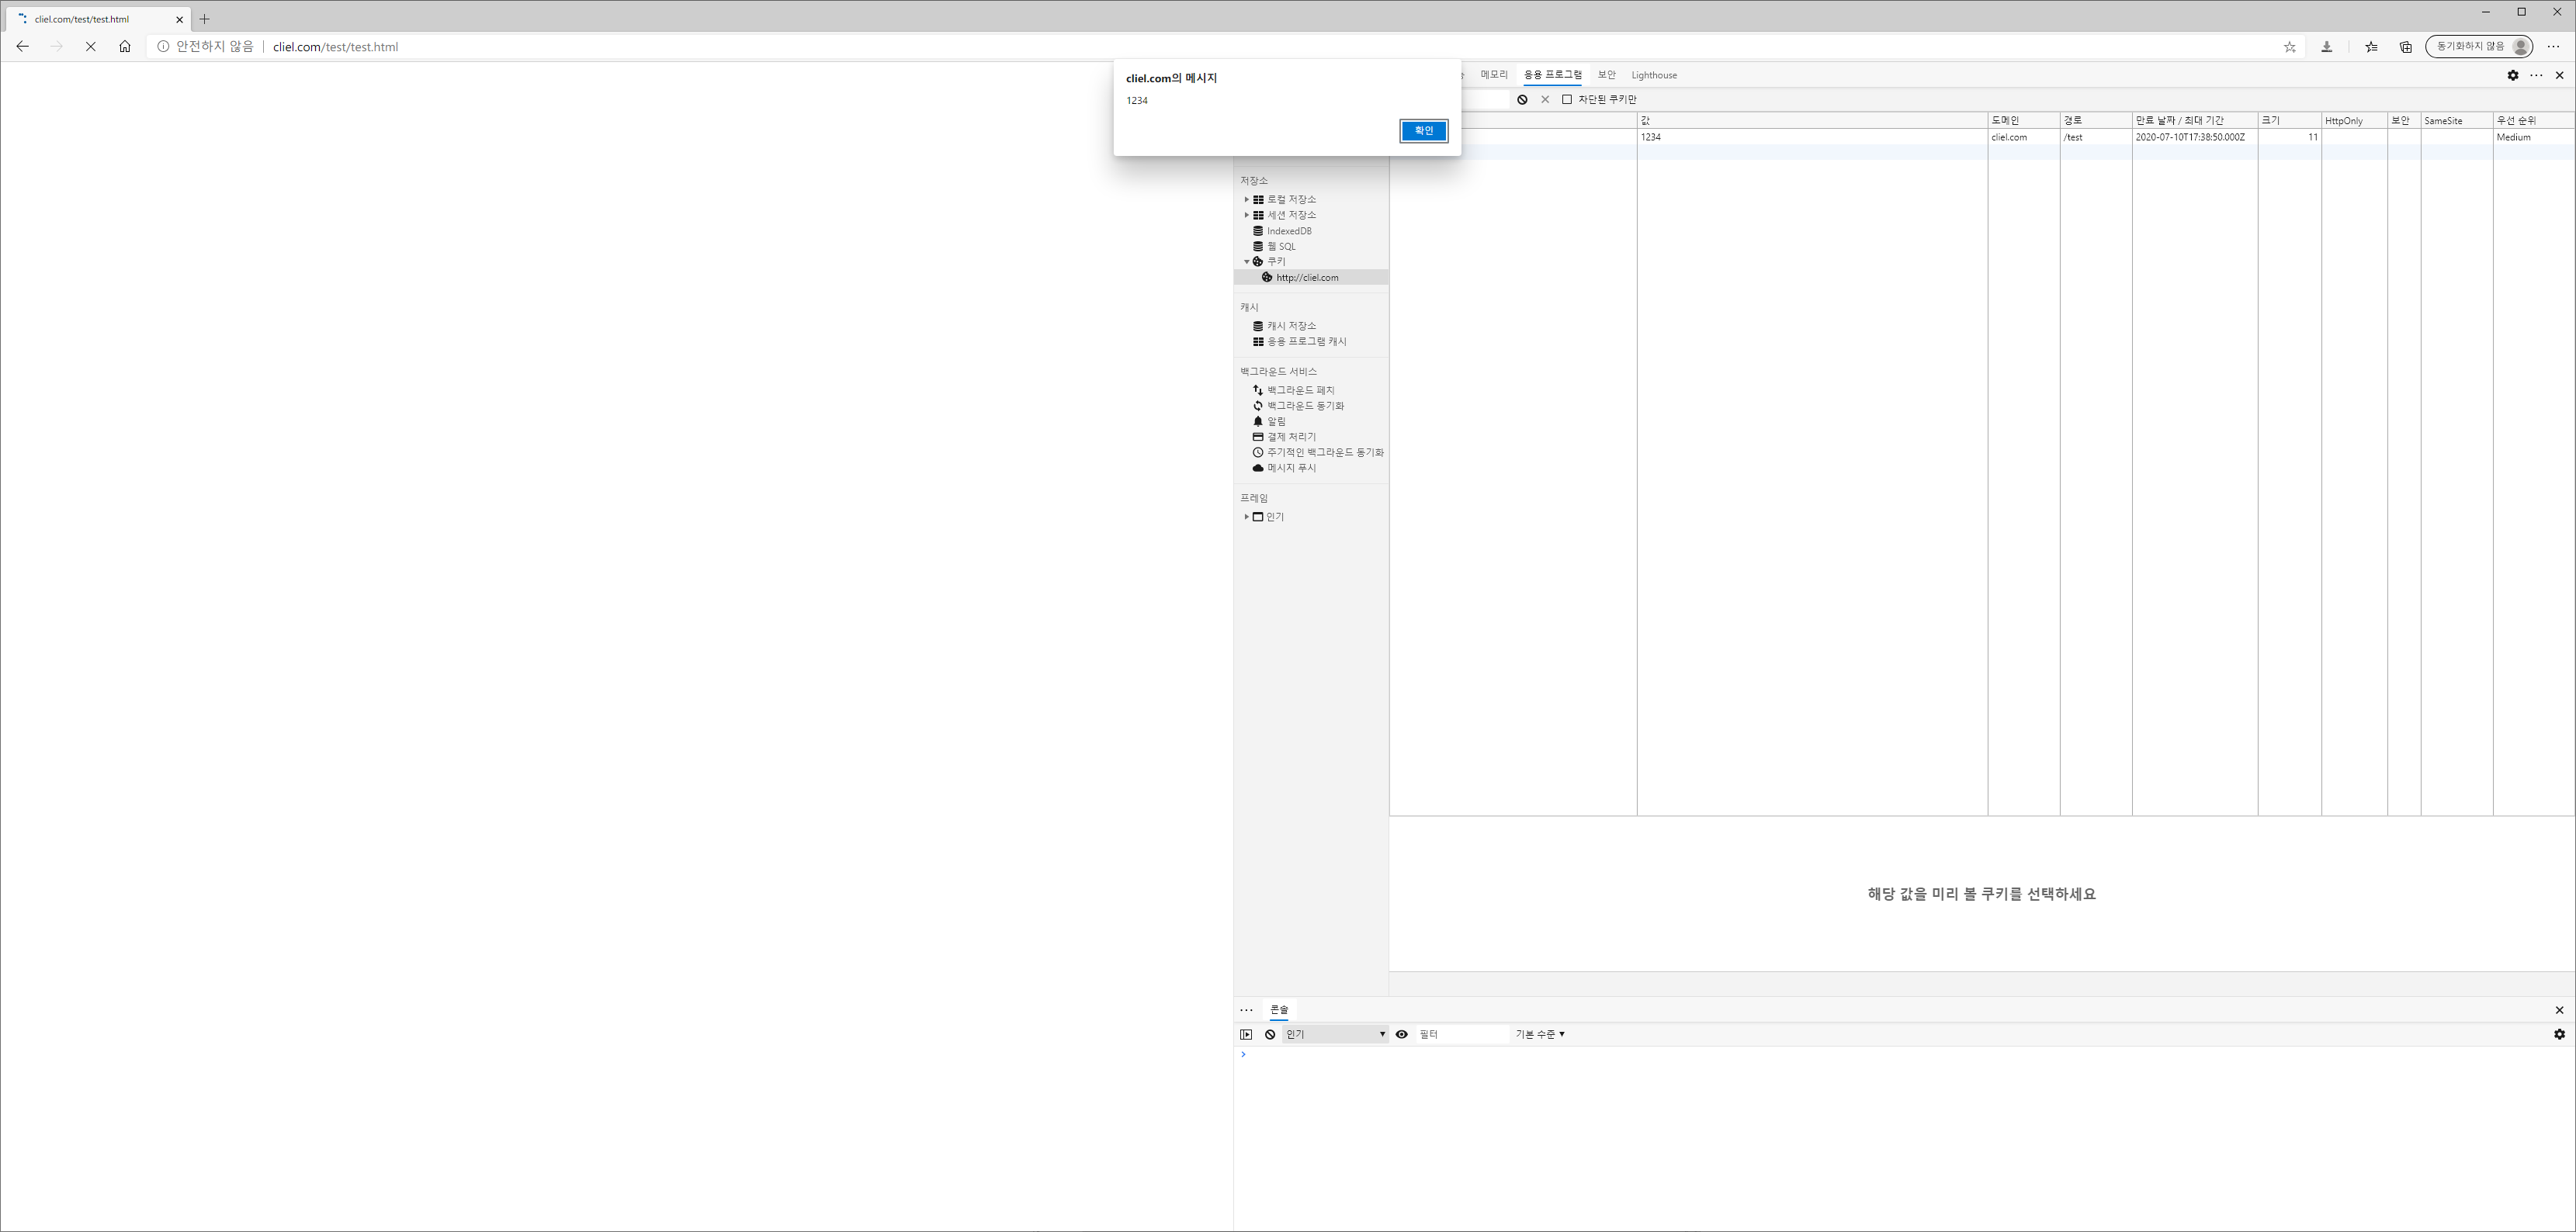Switch to the 보안 tab
2576x1232 pixels.
coord(1606,75)
